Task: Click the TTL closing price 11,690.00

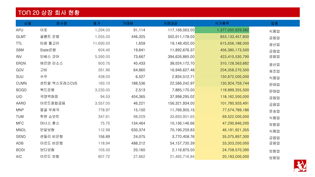Action: pyautogui.click(x=101, y=43)
